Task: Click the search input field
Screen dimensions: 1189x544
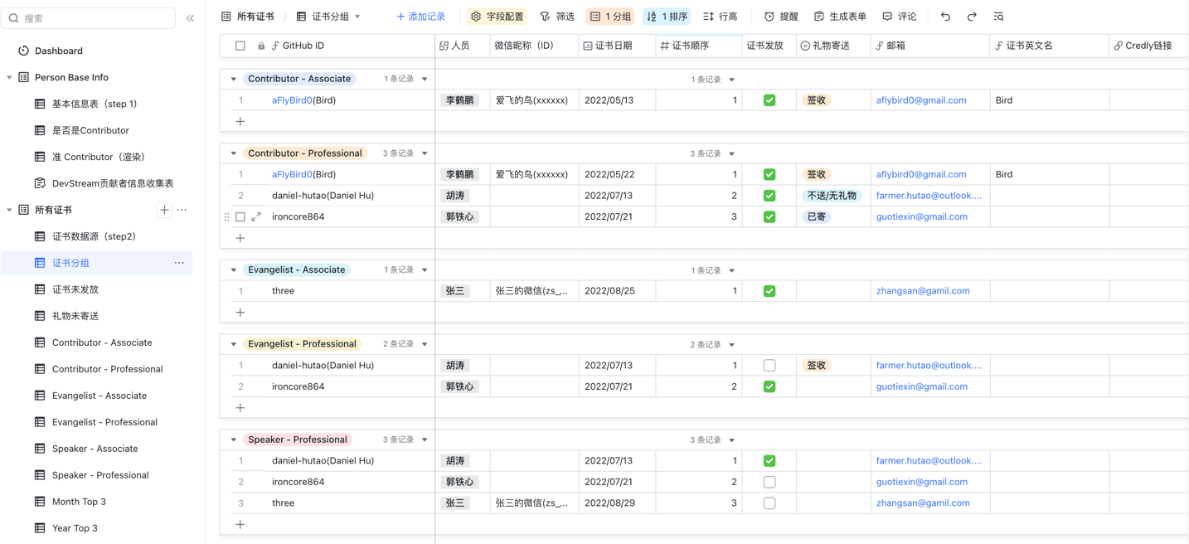Action: click(x=91, y=18)
